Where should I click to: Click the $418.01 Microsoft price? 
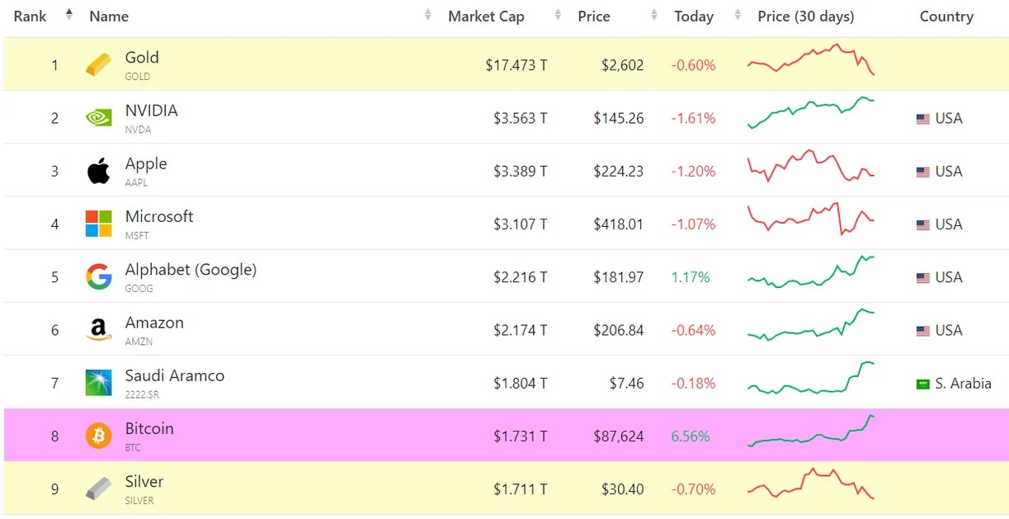point(619,224)
